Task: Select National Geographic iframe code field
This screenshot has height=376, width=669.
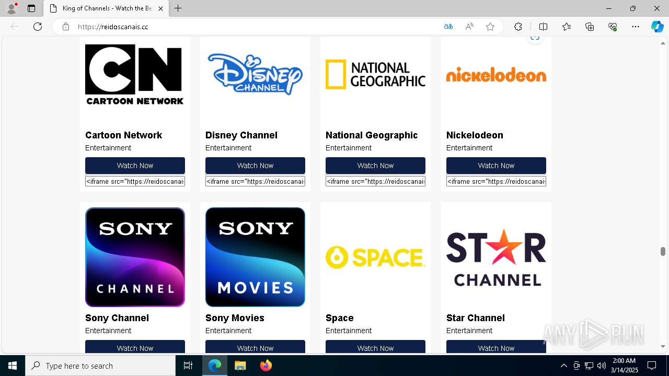Action: click(375, 181)
